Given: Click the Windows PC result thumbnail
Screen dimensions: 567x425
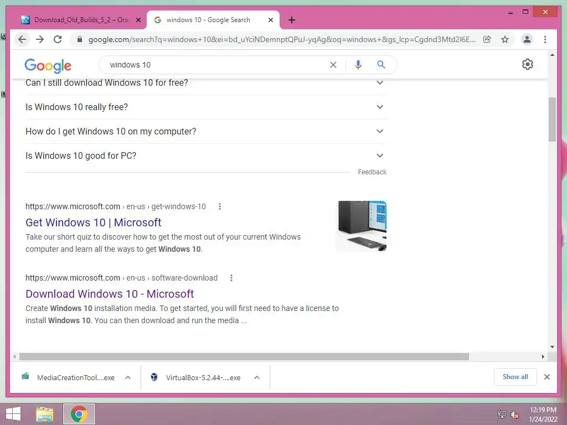Looking at the screenshot, I should click(x=361, y=226).
